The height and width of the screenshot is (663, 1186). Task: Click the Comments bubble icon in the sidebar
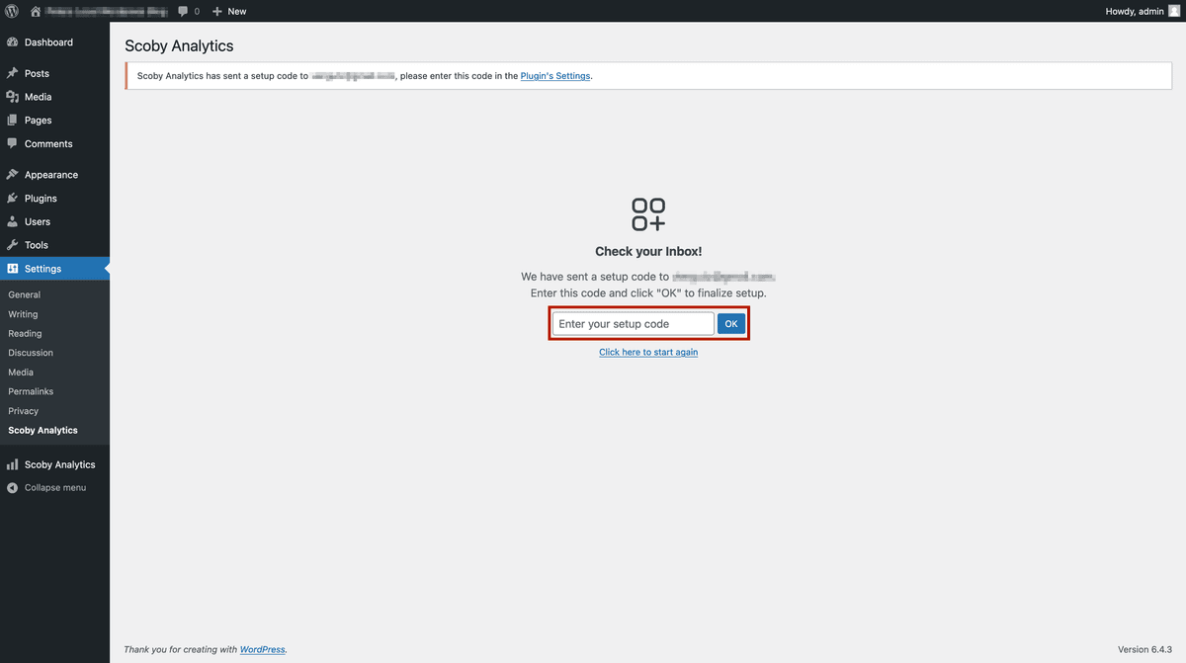[x=13, y=143]
